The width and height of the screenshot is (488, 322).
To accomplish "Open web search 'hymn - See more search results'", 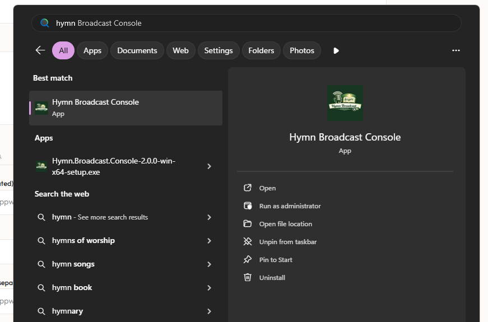I will [126, 217].
